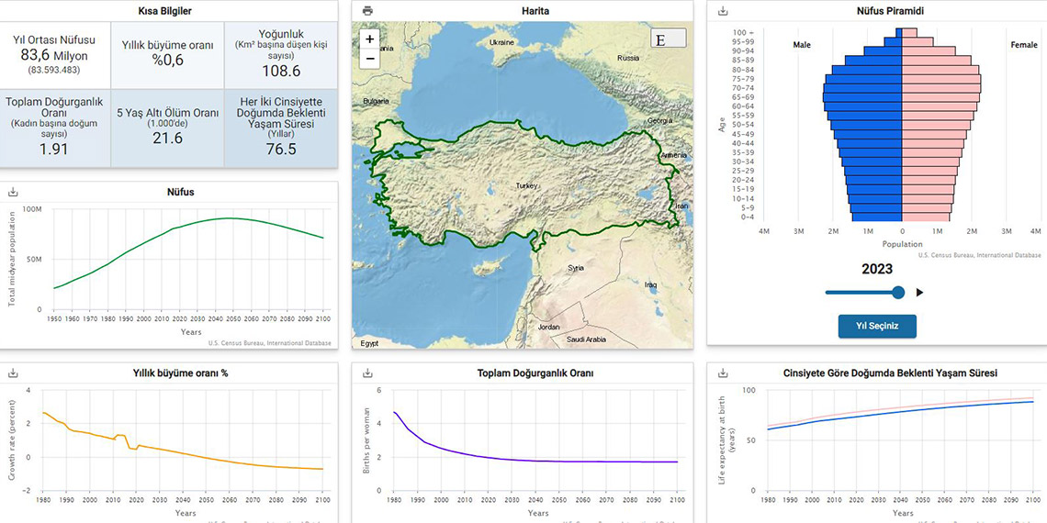
Task: Click the Syria label on the map
Action: pos(576,268)
